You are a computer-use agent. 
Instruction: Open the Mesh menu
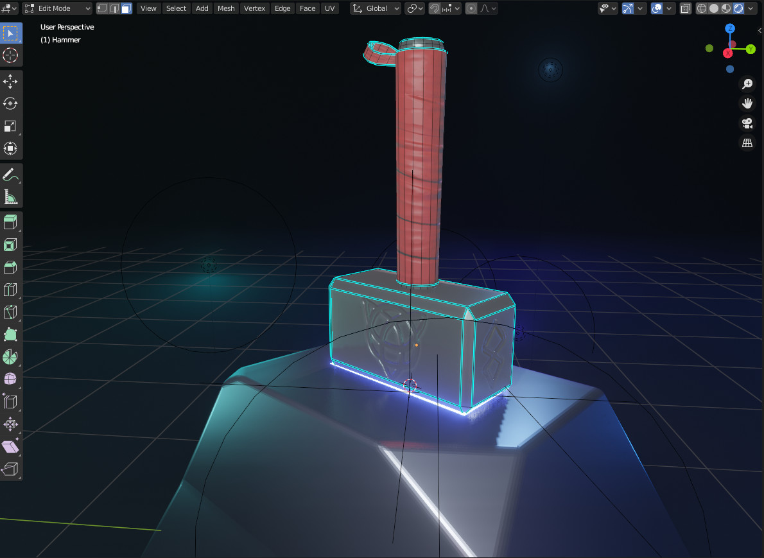pos(226,8)
